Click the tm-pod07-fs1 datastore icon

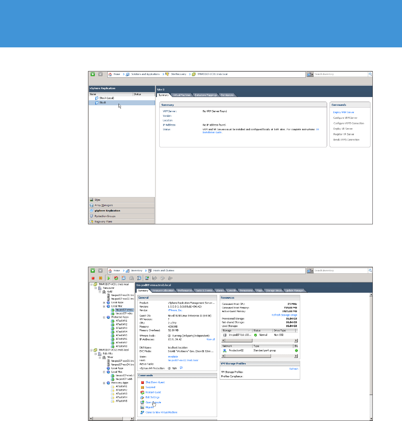point(225,335)
